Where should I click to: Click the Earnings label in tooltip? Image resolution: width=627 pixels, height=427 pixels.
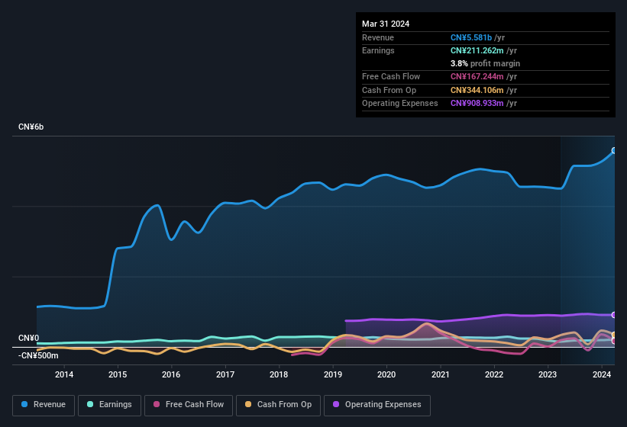point(378,50)
